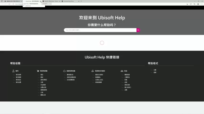
Task: Open the 匹配 link under 玩法
Action: [x=126, y=80]
